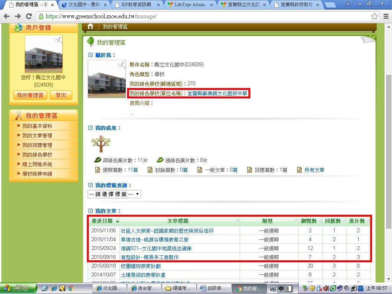Expand 我的基本資料 in sidebar menu

(x=37, y=126)
